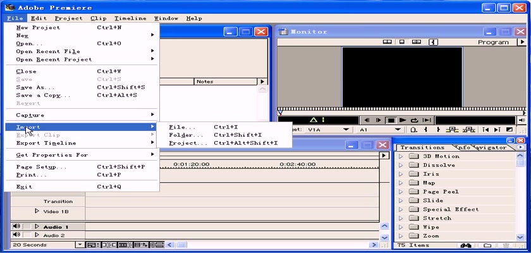The width and height of the screenshot is (531, 253).
Task: Switch to the Navigator tab
Action: pyautogui.click(x=490, y=147)
